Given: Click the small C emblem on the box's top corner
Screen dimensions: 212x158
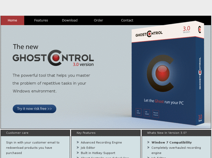Looking at the screenshot, I should [199, 30].
